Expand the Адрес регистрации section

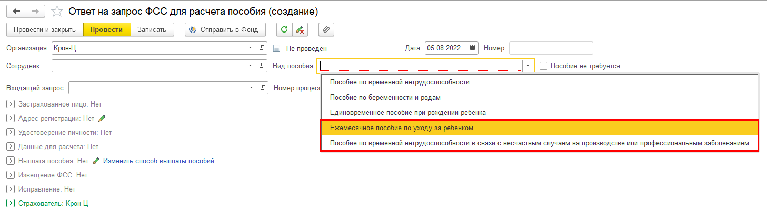coord(11,118)
